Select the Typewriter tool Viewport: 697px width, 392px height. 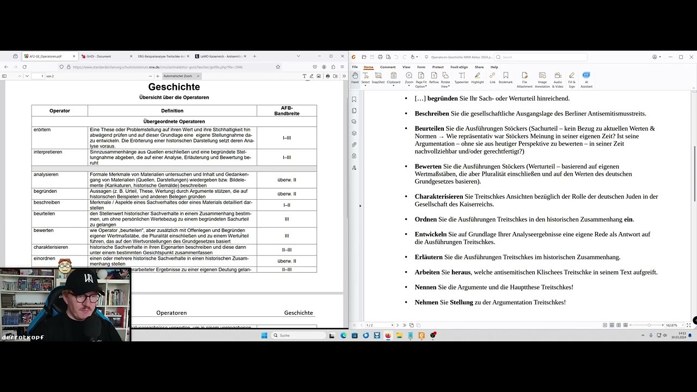click(461, 77)
